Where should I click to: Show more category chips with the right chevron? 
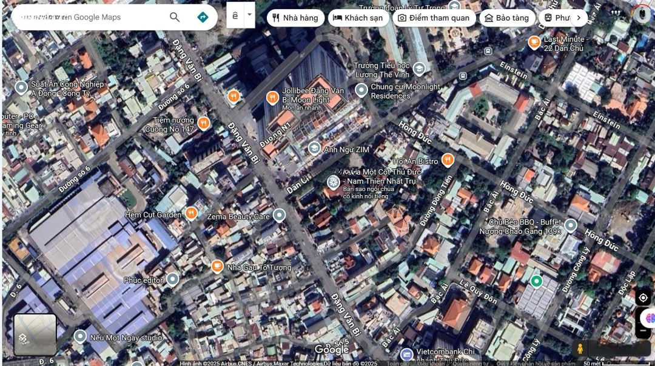pyautogui.click(x=579, y=18)
